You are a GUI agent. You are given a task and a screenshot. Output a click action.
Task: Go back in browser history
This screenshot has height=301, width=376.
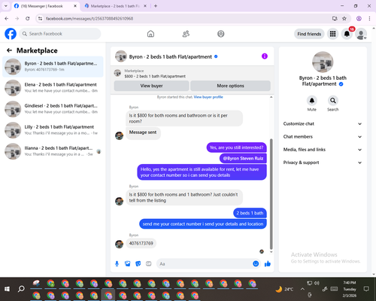7,19
